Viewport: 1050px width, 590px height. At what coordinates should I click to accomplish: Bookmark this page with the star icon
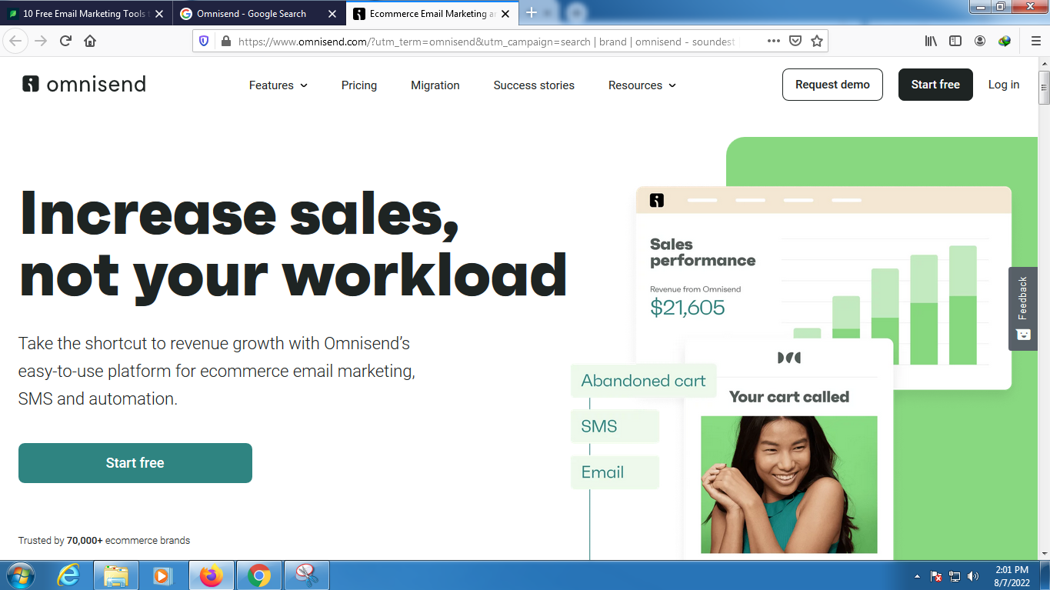[x=817, y=42]
